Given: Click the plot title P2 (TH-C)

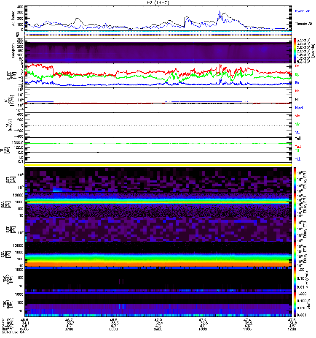Looking at the screenshot, I should point(158,3).
